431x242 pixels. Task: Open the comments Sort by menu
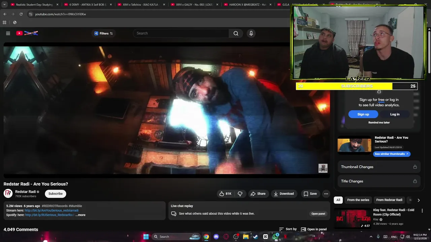(288, 229)
